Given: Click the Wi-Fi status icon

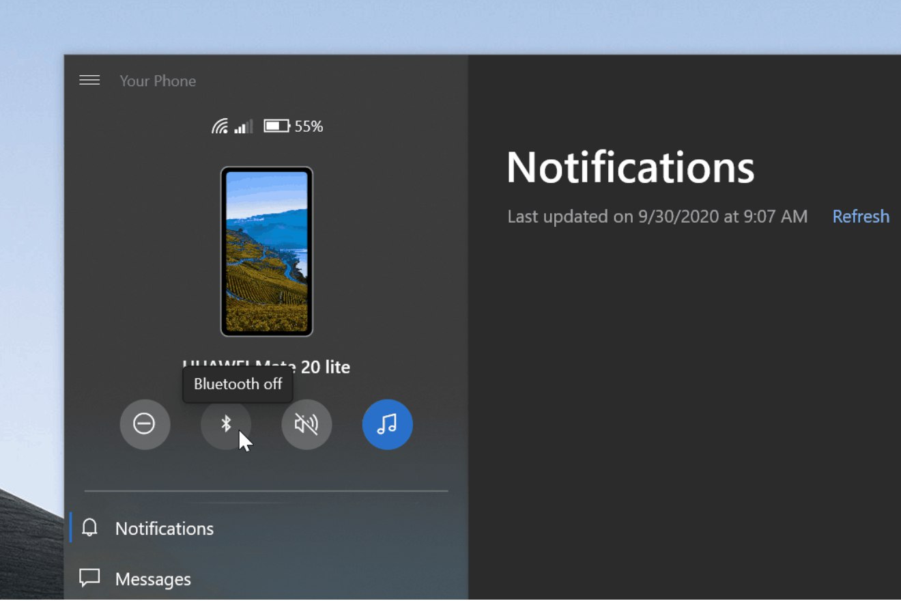Looking at the screenshot, I should click(220, 126).
